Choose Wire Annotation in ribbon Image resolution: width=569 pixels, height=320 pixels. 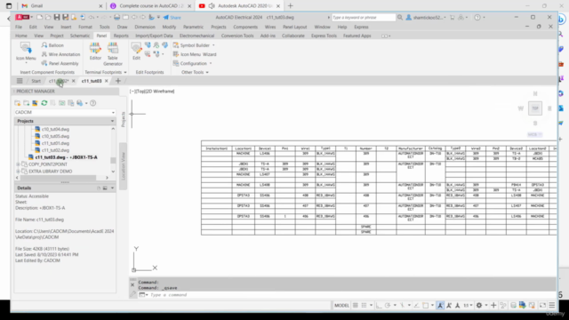coord(60,54)
